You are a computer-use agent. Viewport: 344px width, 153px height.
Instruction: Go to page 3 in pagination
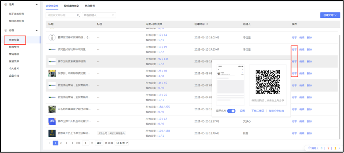click(66, 143)
